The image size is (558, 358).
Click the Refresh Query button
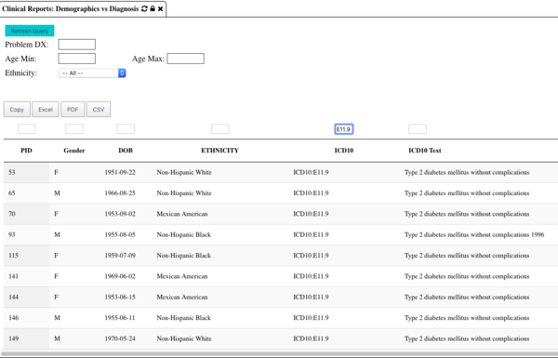coord(30,31)
